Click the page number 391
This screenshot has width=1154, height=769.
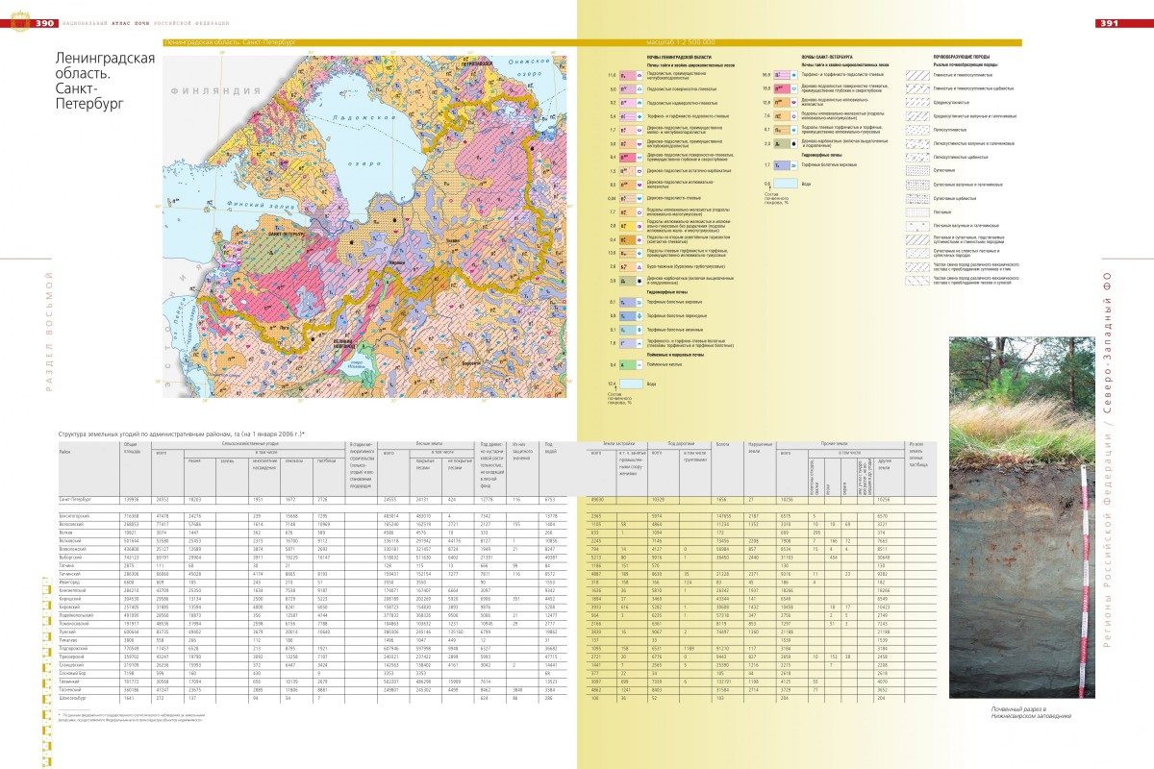pyautogui.click(x=1110, y=23)
